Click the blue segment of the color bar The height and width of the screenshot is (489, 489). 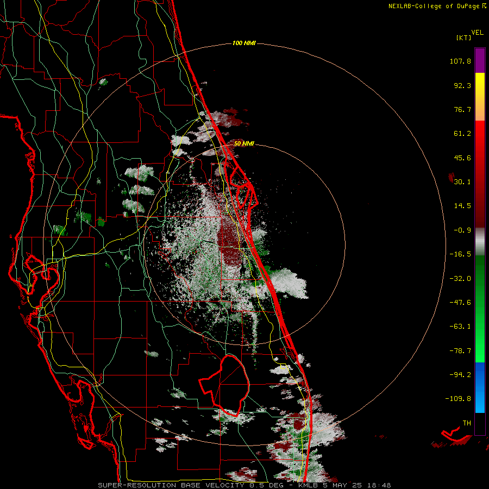(x=480, y=387)
